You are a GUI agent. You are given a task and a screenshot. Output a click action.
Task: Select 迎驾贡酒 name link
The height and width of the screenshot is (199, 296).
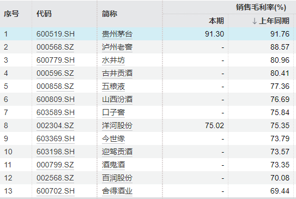click(x=117, y=152)
